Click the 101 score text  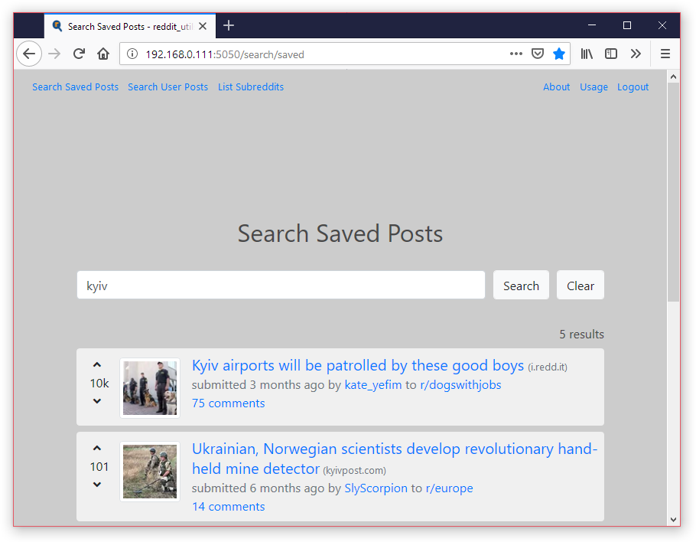click(99, 466)
